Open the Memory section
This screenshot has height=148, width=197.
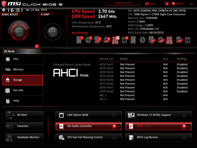click(23, 69)
